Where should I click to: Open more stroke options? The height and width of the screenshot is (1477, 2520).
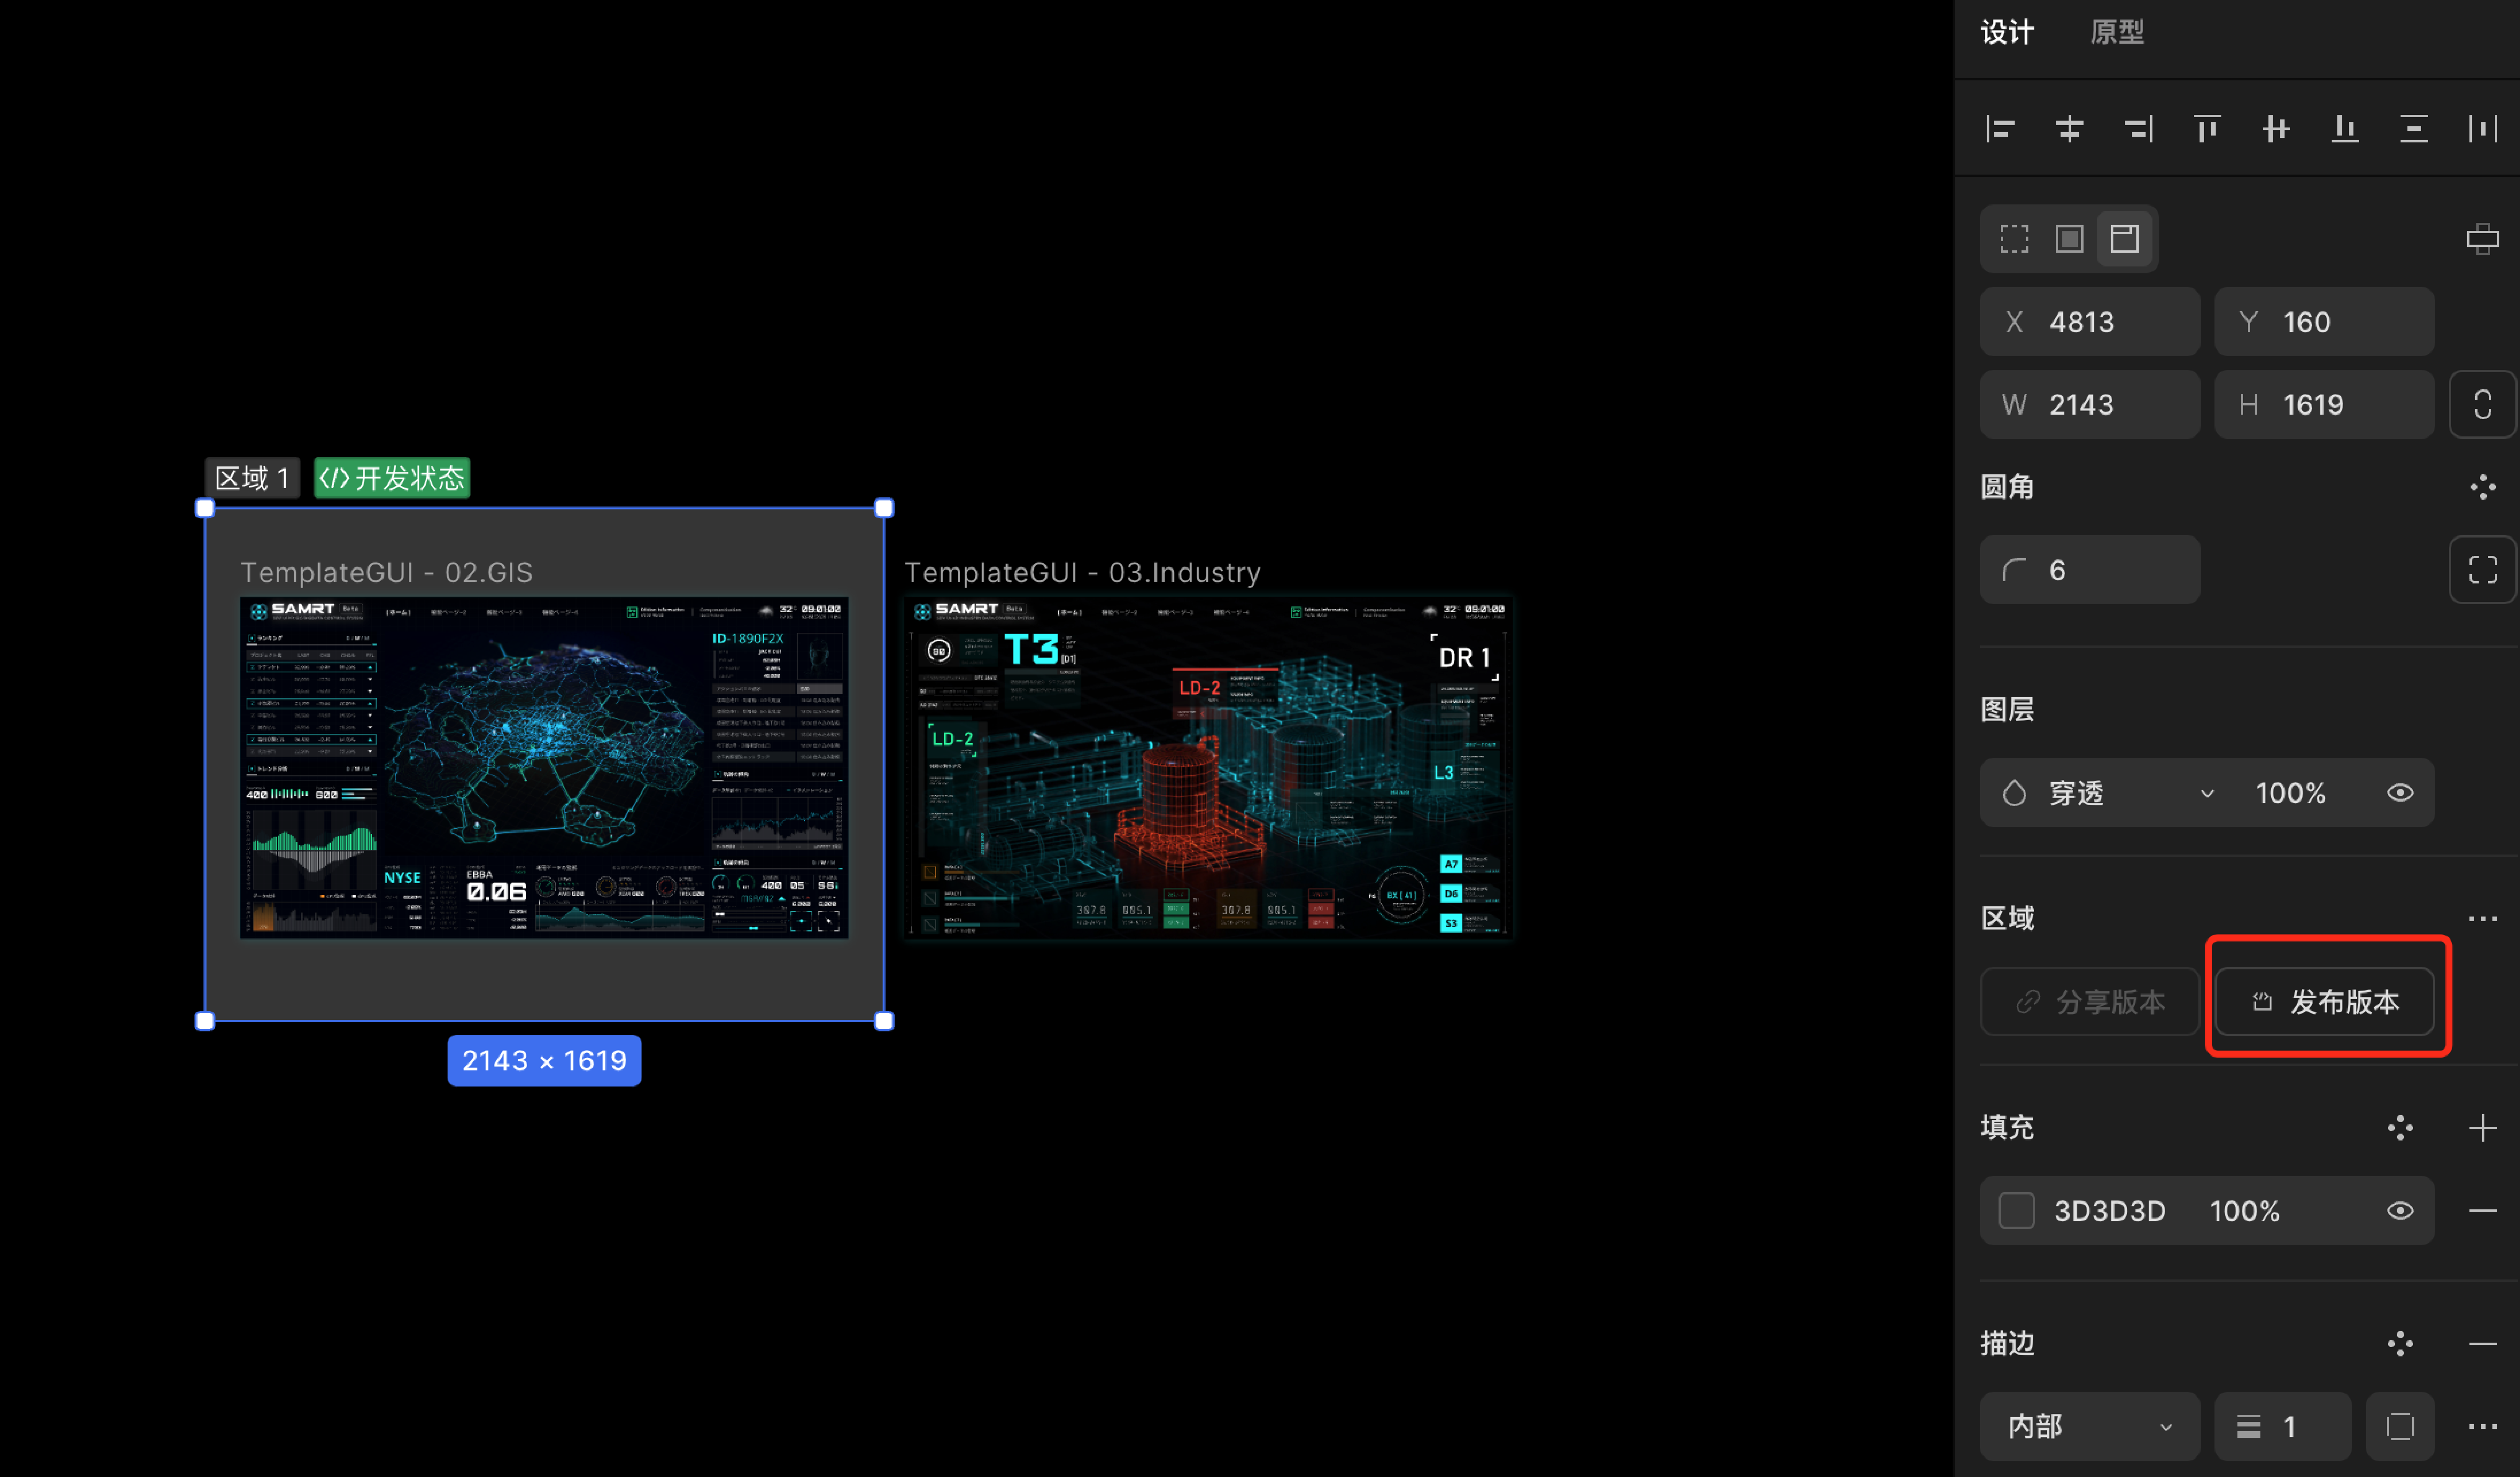pyautogui.click(x=2483, y=1427)
